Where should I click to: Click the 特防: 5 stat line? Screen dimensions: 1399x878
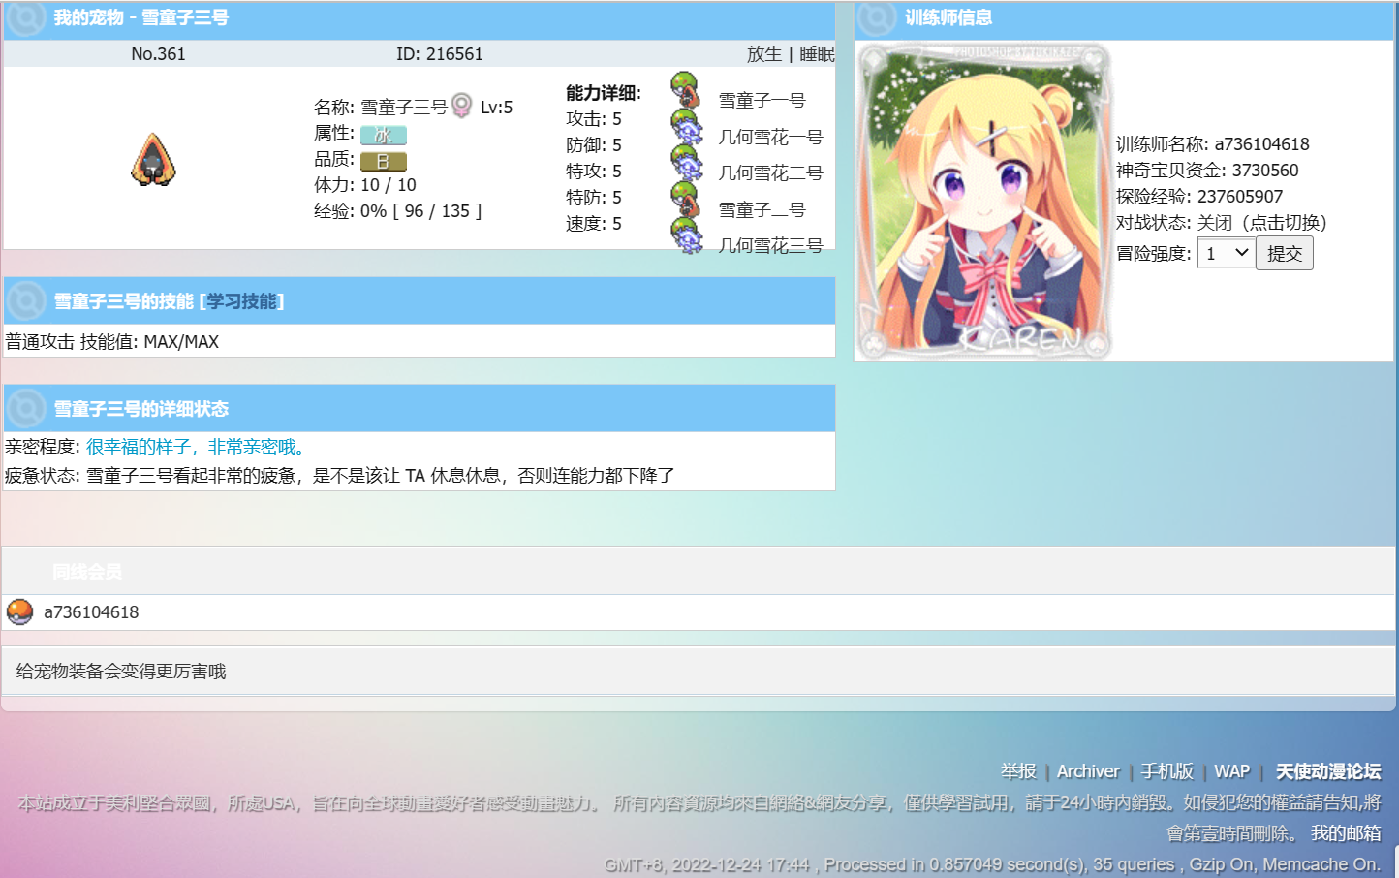pyautogui.click(x=594, y=197)
